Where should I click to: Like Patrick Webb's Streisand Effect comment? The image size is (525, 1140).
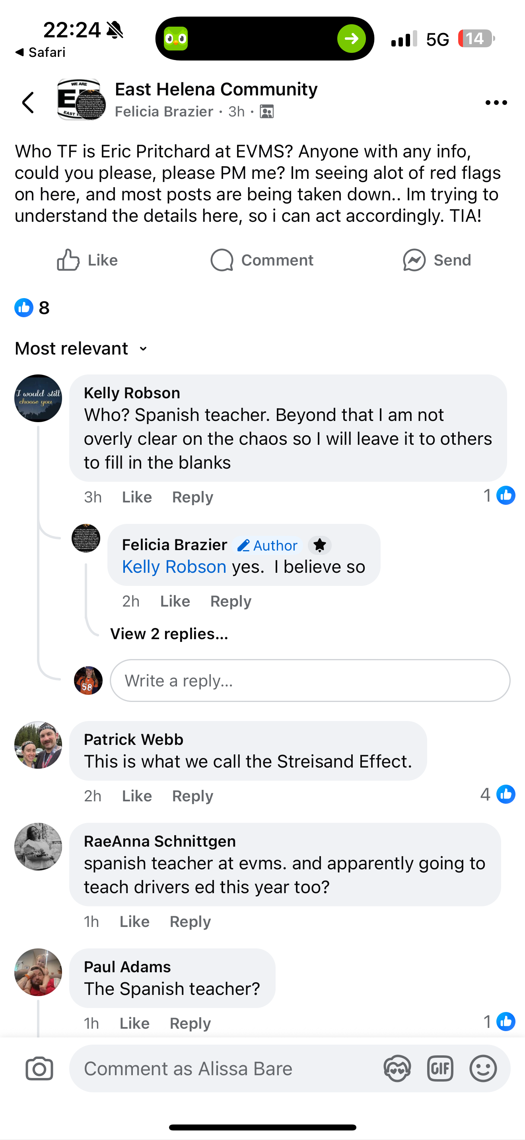(137, 796)
